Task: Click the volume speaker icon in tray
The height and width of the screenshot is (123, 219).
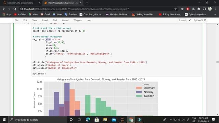Action: tap(183, 120)
